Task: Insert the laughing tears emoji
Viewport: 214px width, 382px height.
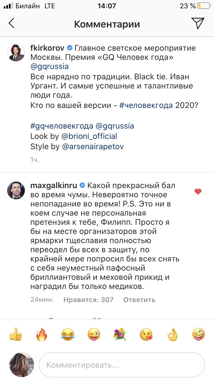Action: tap(68, 334)
